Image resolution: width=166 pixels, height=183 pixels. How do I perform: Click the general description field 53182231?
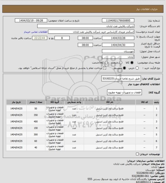tap(121, 78)
